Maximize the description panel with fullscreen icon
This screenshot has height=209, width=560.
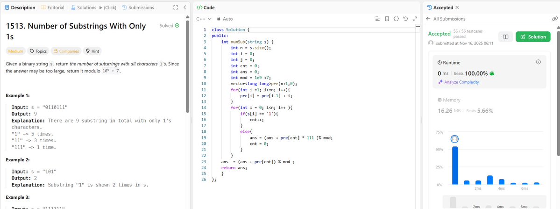175,7
